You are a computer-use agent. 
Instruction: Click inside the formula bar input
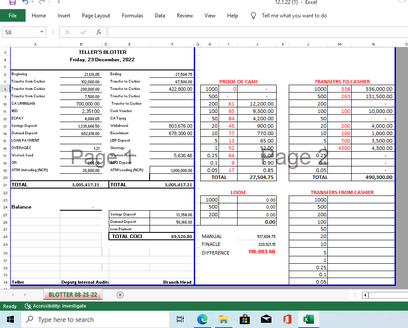coord(258,32)
